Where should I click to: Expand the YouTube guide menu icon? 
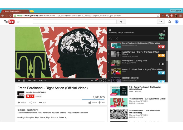tap(18, 22)
